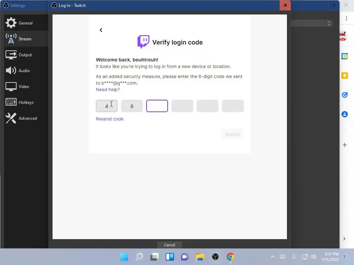Open Contacts in side panel
354x265 pixels.
(x=345, y=114)
